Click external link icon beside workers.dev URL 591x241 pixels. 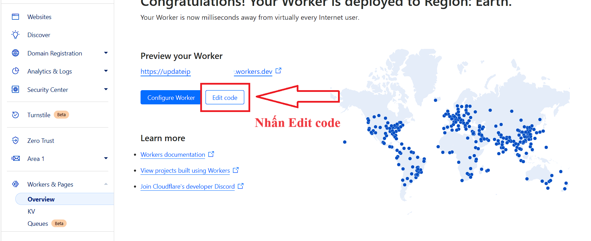pos(278,71)
